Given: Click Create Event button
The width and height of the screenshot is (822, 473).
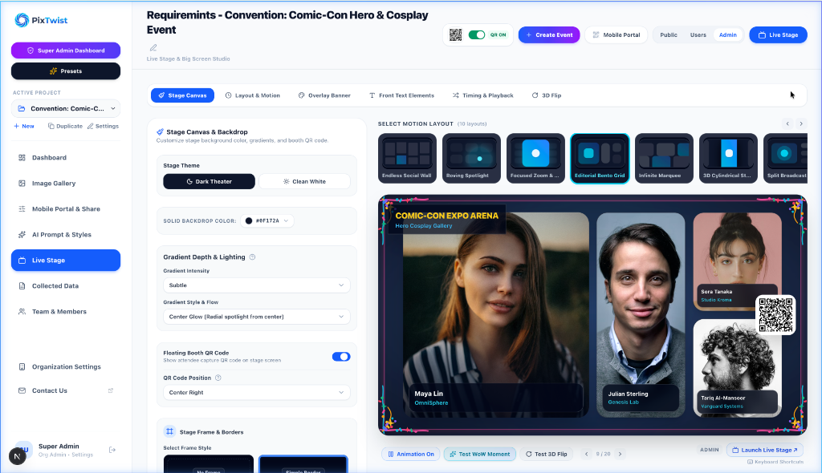Looking at the screenshot, I should 549,35.
